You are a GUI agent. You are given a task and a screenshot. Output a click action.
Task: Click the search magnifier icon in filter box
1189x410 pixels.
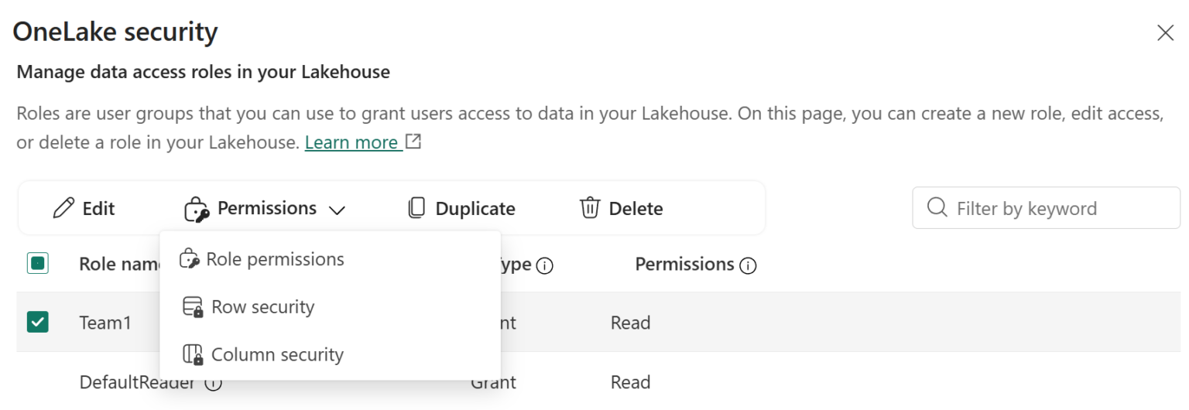[x=937, y=207]
